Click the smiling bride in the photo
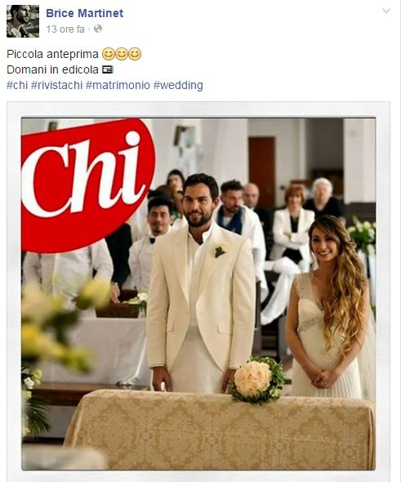 tap(329, 307)
